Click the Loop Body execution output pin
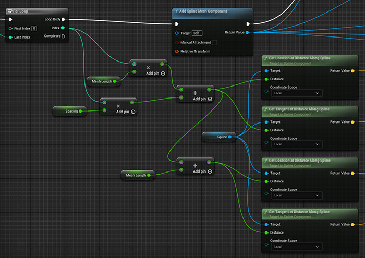Screen dimensions: 365x258 (64, 19)
